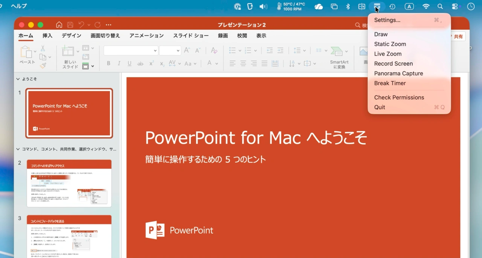Center align the text
The width and height of the screenshot is (482, 258).
click(243, 64)
